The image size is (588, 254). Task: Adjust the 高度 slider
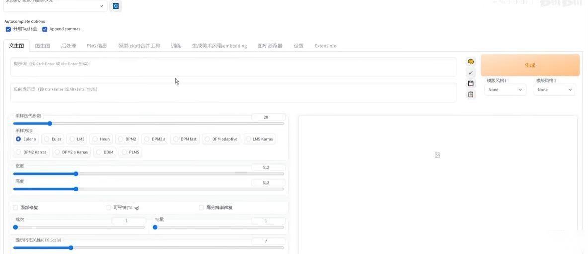point(149,189)
